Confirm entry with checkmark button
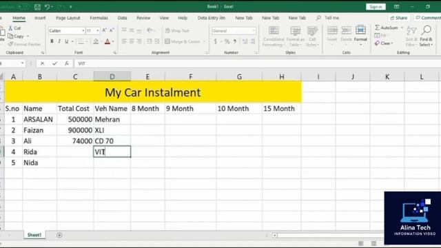Viewport: 441px width, 248px height. coord(54,63)
